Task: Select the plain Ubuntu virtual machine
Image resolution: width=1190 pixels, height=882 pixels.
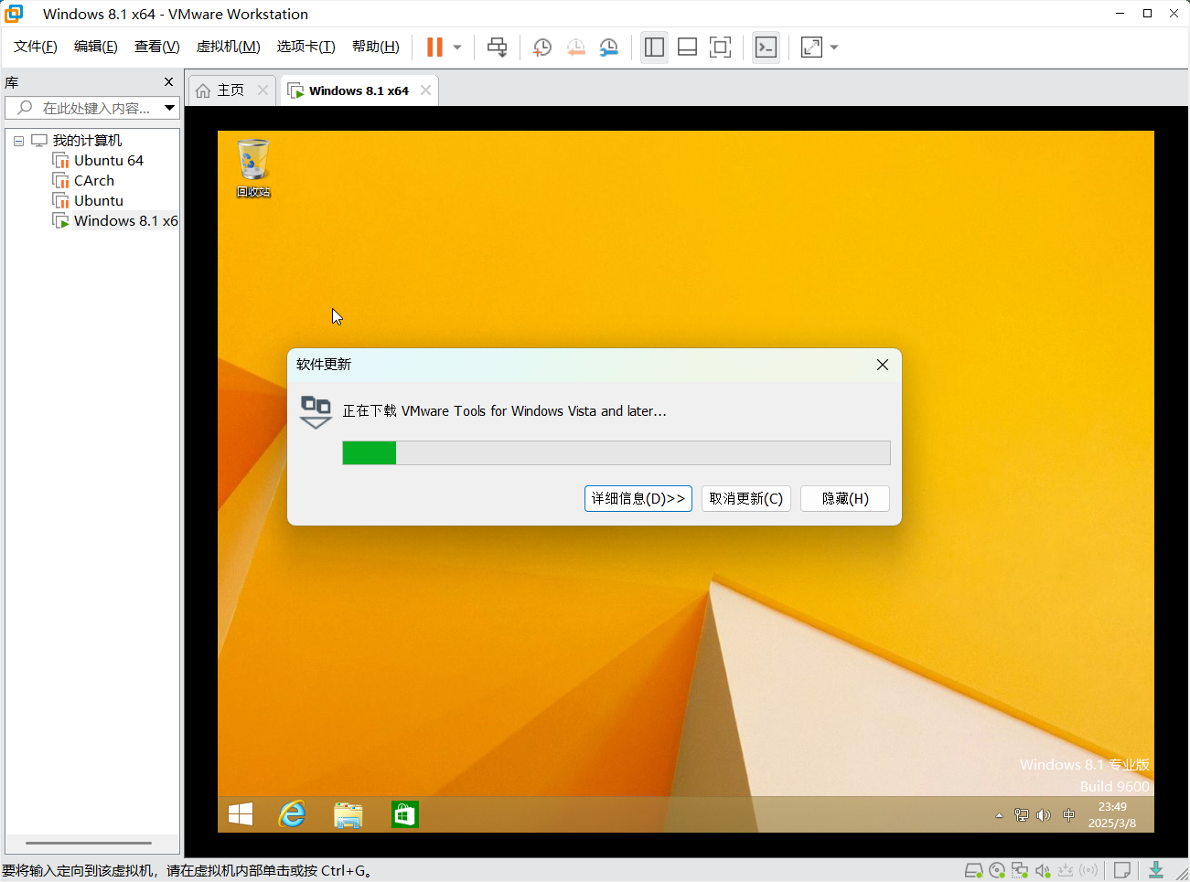Action: (98, 201)
